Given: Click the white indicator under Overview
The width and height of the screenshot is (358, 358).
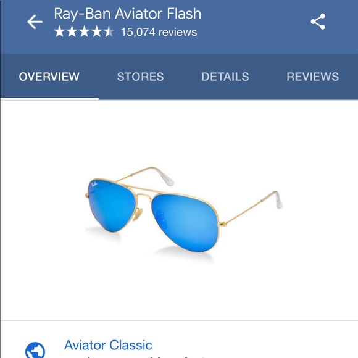Looking at the screenshot, I should [49, 99].
